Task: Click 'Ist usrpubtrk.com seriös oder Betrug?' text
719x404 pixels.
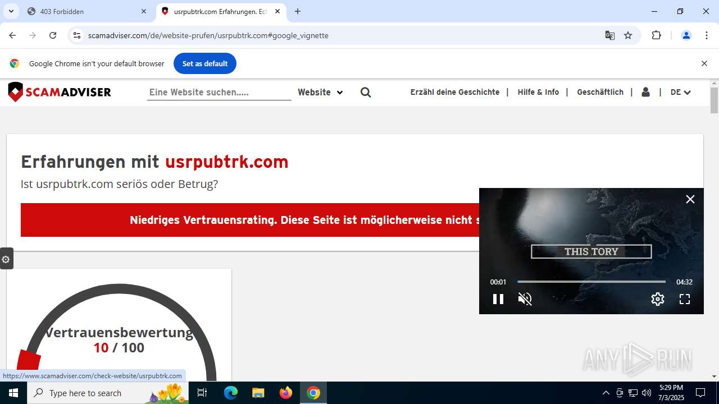Action: 119,184
